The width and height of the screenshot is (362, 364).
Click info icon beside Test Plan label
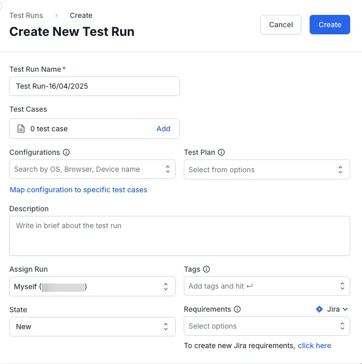[x=221, y=152]
